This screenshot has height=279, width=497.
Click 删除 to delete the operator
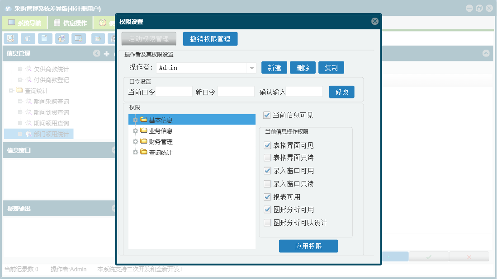pyautogui.click(x=303, y=68)
